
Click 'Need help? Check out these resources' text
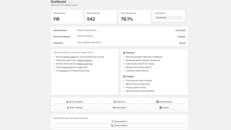[x=71, y=118]
